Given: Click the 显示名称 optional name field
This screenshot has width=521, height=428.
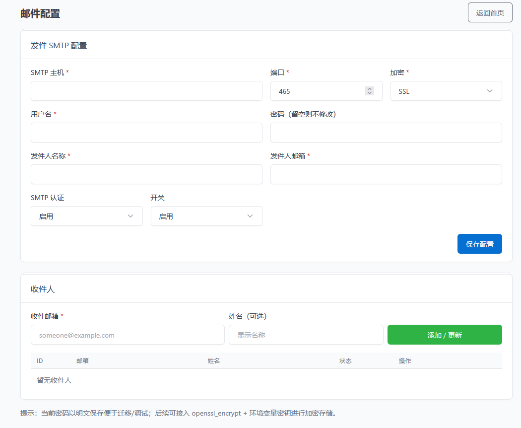Looking at the screenshot, I should (306, 335).
